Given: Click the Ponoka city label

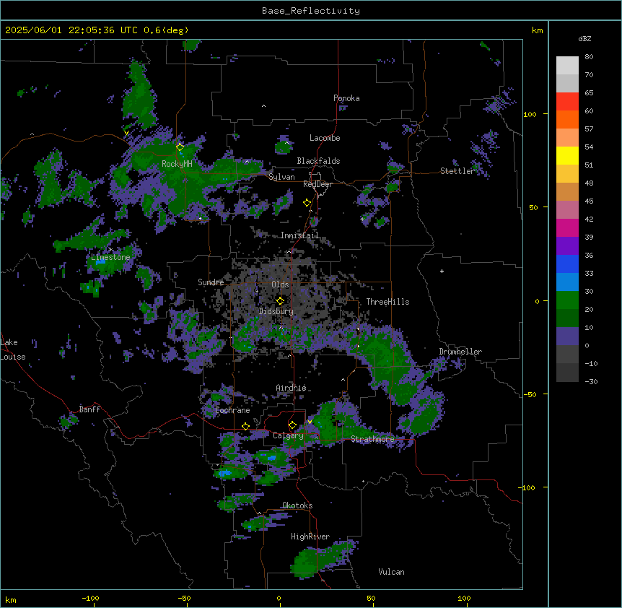Looking at the screenshot, I should (x=346, y=98).
